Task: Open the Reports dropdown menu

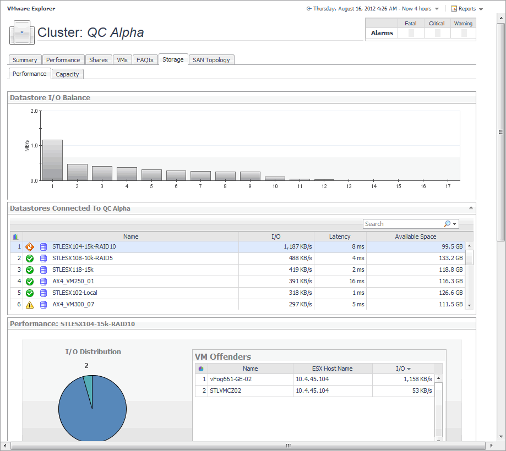Action: (466, 9)
